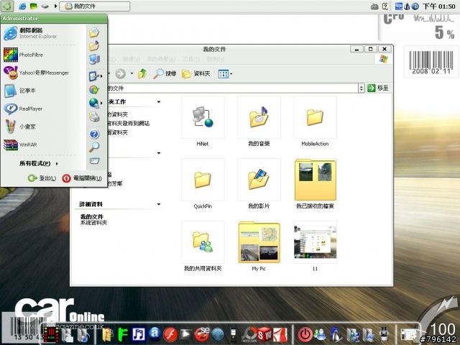Launch Internet Explorer from the quick launch bar

pos(22,6)
